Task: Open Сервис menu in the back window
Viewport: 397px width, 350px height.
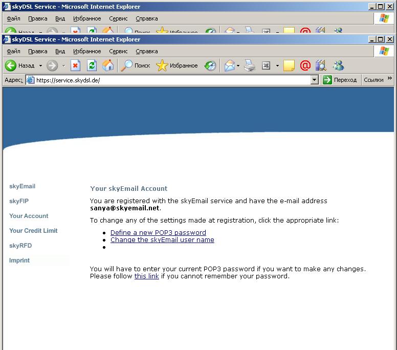Action: (118, 18)
